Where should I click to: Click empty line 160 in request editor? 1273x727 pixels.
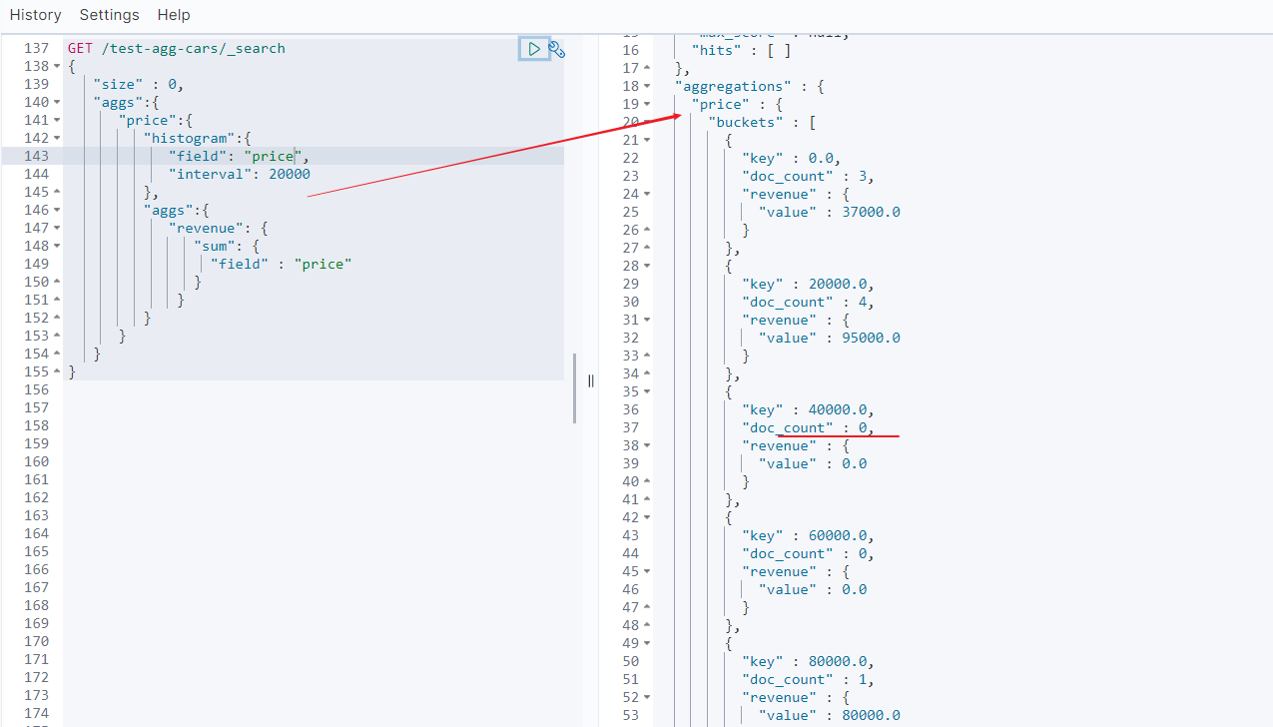click(x=300, y=461)
